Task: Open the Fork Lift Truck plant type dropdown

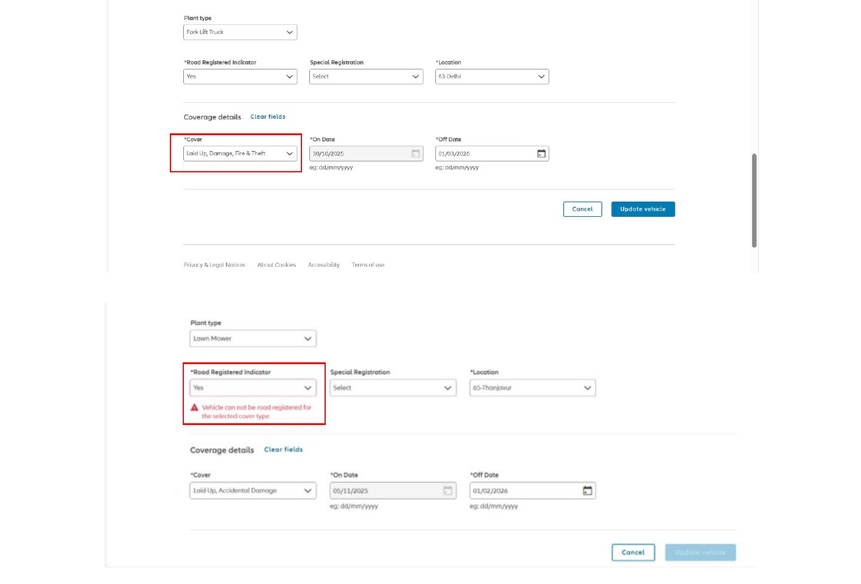Action: [240, 32]
